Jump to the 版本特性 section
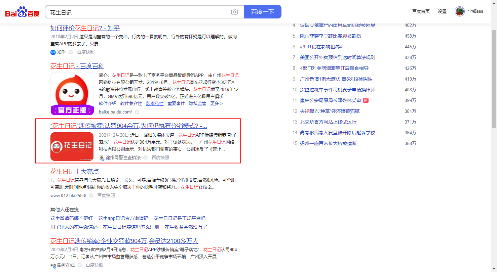The height and width of the screenshot is (272, 497). 155,103
